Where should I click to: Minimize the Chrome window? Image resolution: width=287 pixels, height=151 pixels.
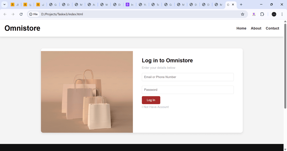(x=261, y=4)
